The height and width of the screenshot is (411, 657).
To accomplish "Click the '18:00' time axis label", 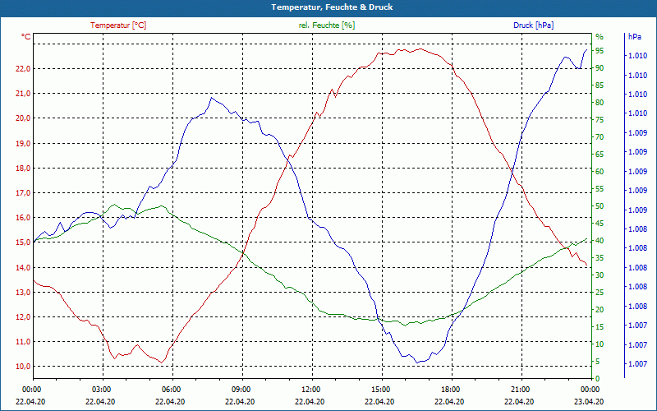I will click(450, 390).
